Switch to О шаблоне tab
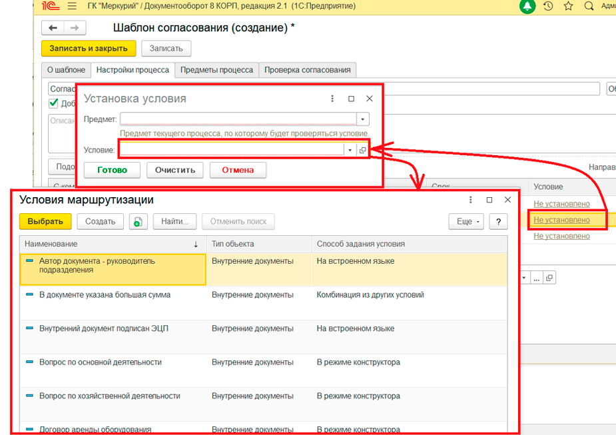Screen dimensions: 616x435 coord(66,70)
